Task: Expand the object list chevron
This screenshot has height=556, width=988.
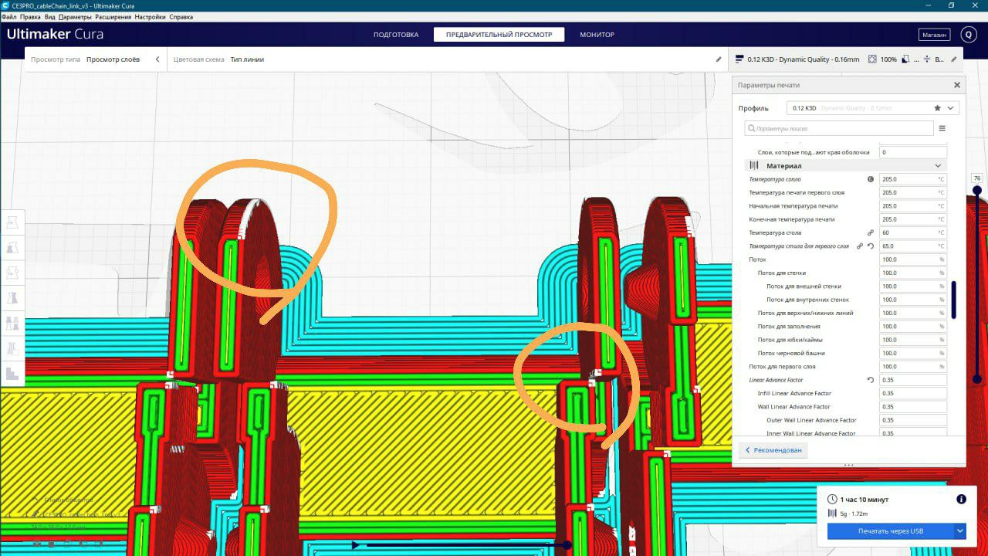Action: [37, 500]
